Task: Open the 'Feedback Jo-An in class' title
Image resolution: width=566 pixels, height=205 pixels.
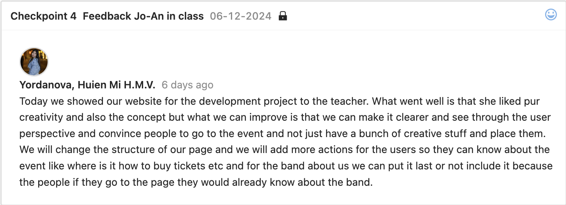Action: click(x=143, y=16)
